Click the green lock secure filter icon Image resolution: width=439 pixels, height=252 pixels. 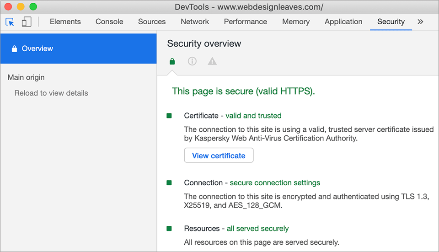click(172, 61)
